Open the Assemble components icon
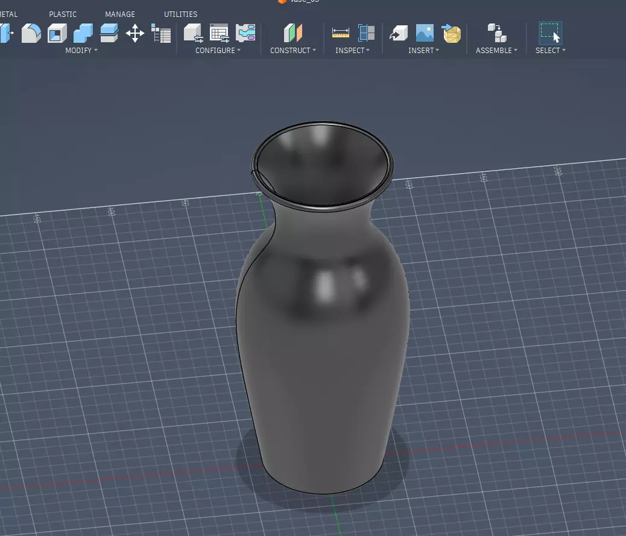 tap(497, 33)
